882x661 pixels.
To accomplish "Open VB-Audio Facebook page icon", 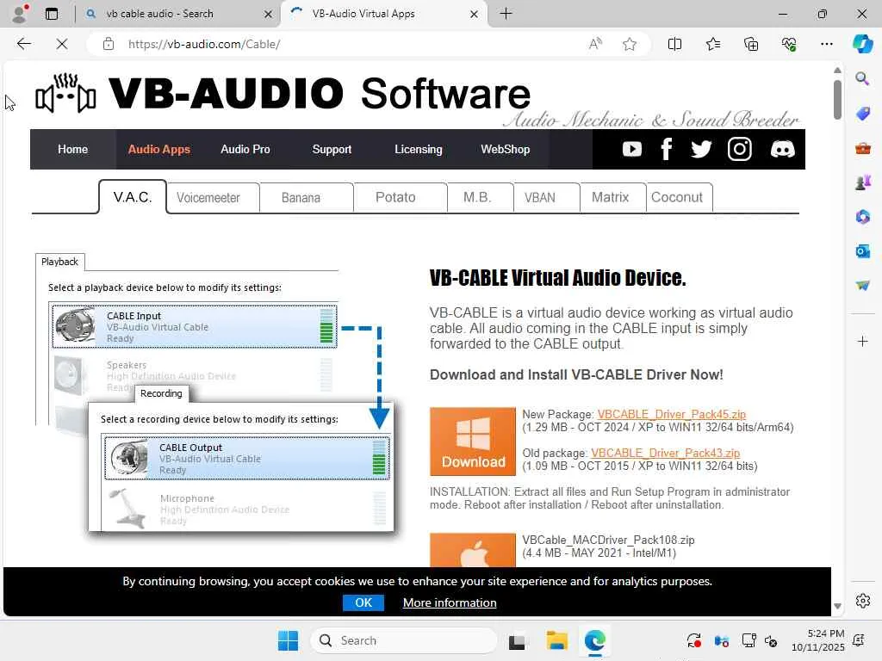I will point(667,149).
